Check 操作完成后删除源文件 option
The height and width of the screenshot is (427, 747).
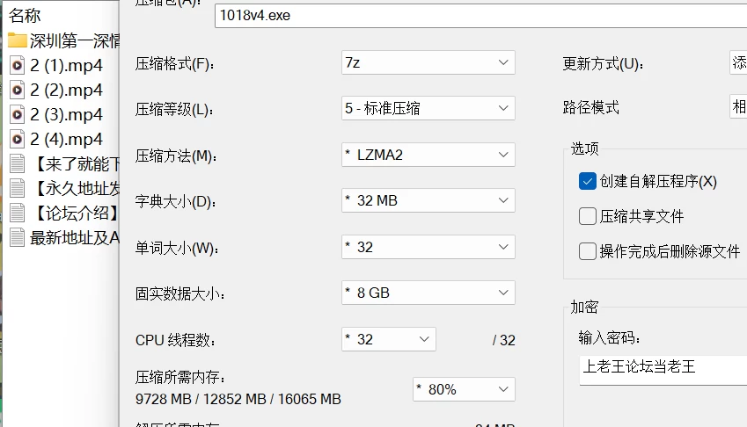pyautogui.click(x=588, y=251)
